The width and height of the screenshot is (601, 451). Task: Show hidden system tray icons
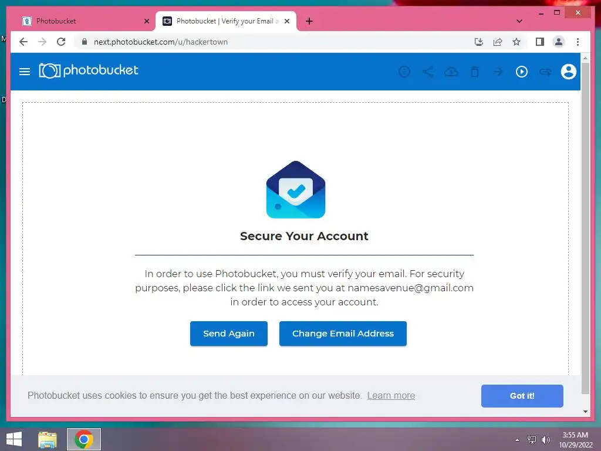pos(517,440)
